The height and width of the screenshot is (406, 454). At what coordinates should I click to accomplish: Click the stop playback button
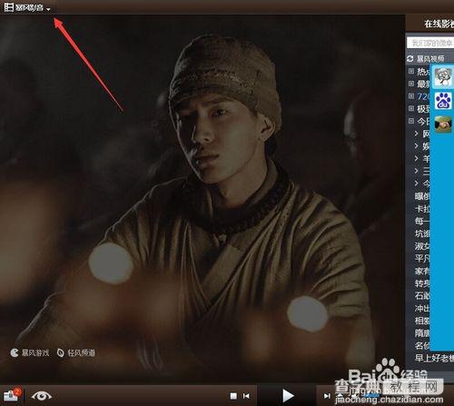[233, 396]
